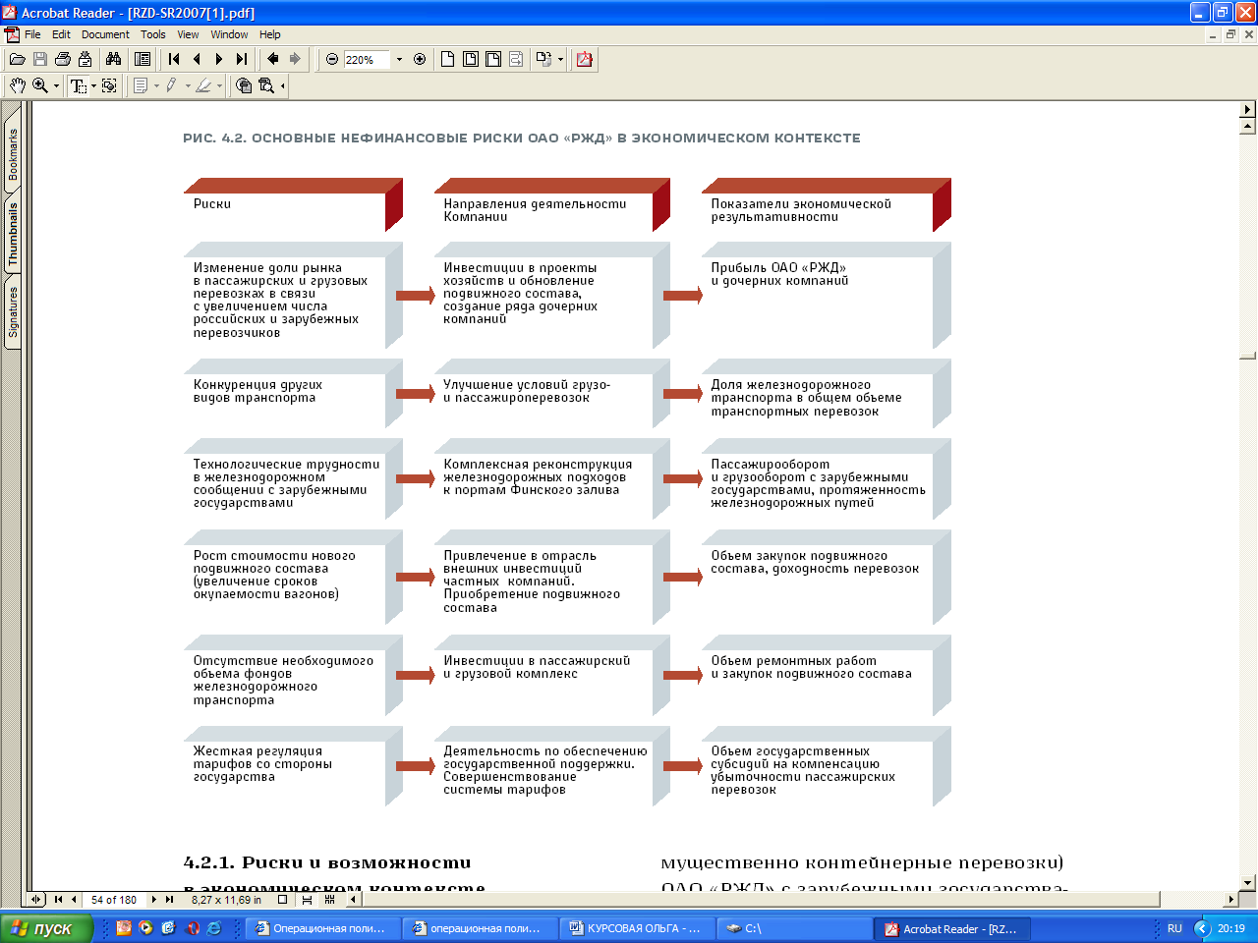This screenshot has width=1258, height=943.
Task: Open the Signatures side tab
Action: (13, 312)
